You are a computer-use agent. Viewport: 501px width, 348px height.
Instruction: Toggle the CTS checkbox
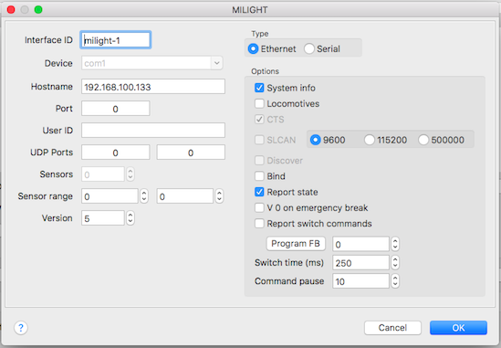pyautogui.click(x=259, y=120)
